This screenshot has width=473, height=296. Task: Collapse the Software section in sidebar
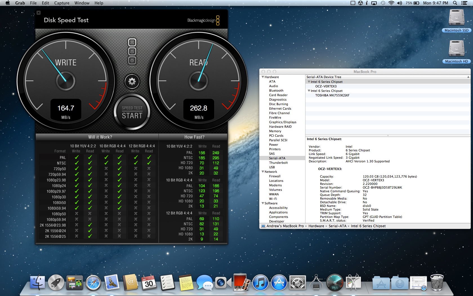point(263,203)
